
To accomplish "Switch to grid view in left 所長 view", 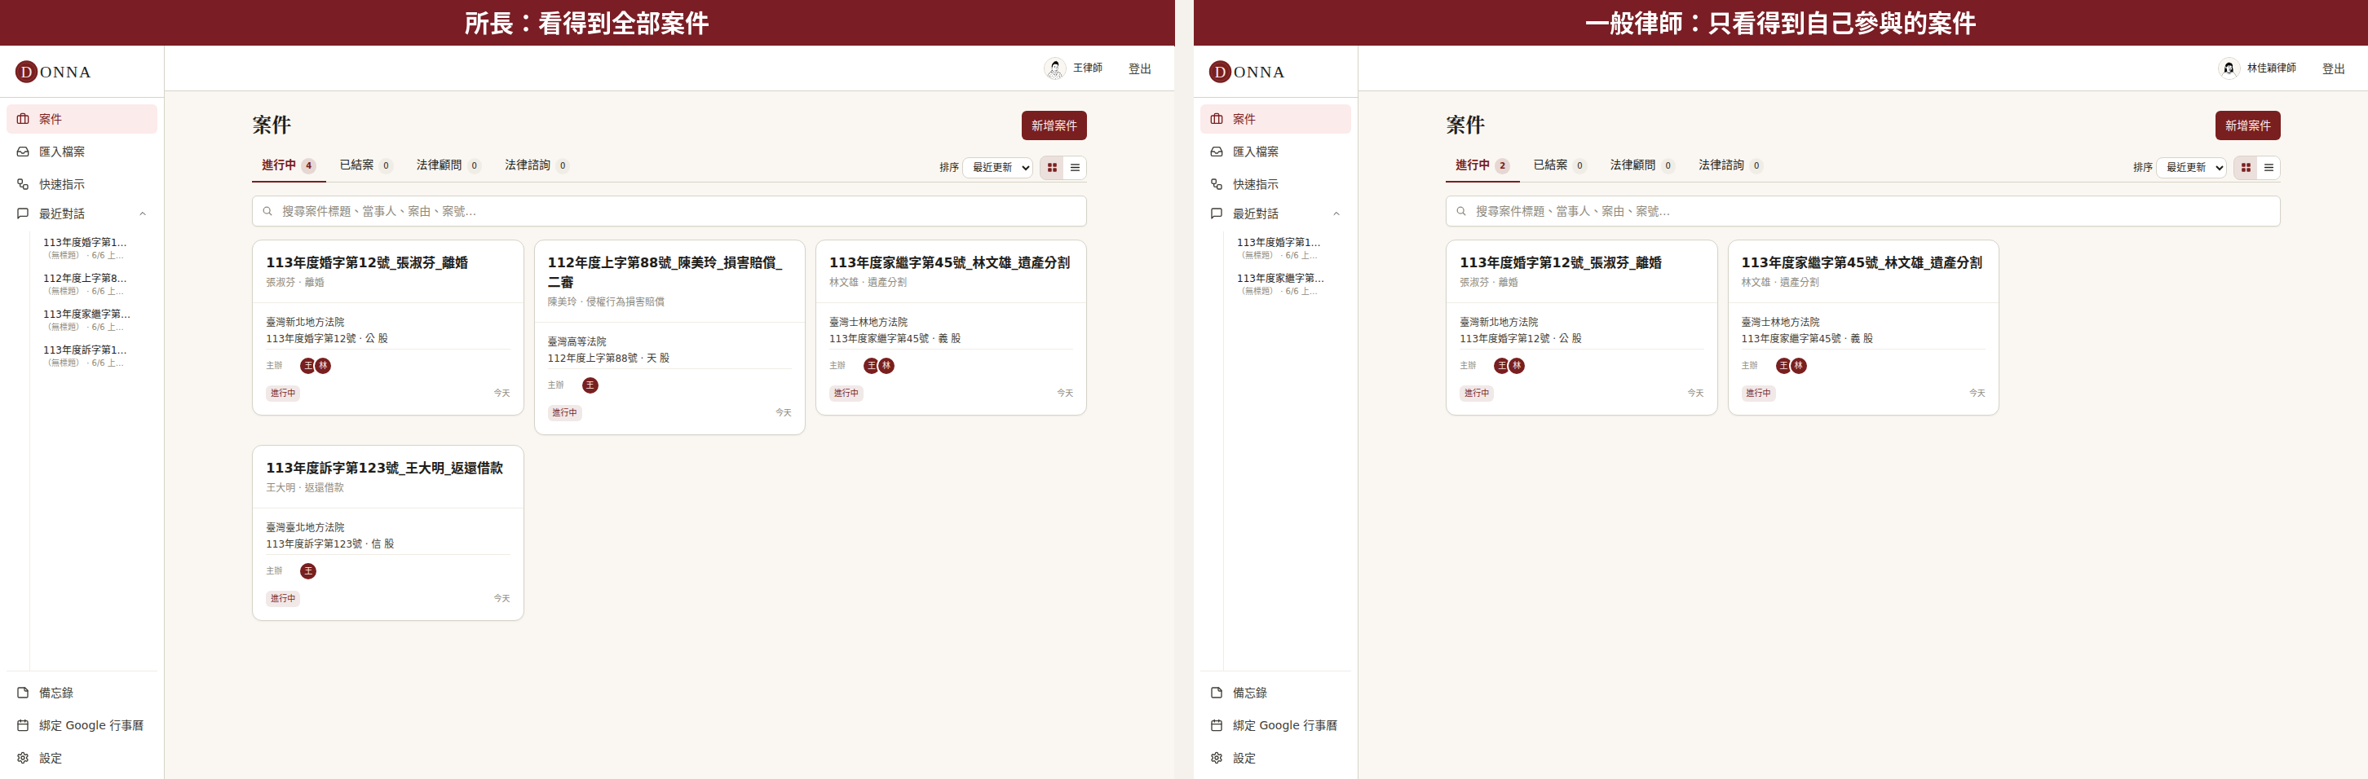I will [x=1052, y=167].
